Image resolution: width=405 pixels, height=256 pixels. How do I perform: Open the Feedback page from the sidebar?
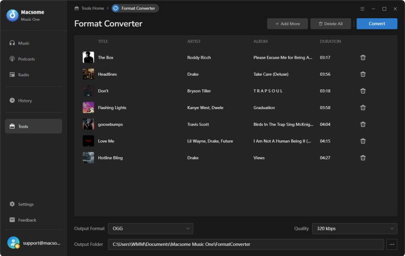pyautogui.click(x=33, y=220)
